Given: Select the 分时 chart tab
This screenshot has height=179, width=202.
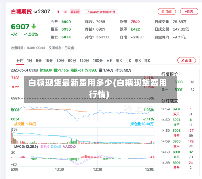Looking at the screenshot, I should (x=20, y=61).
